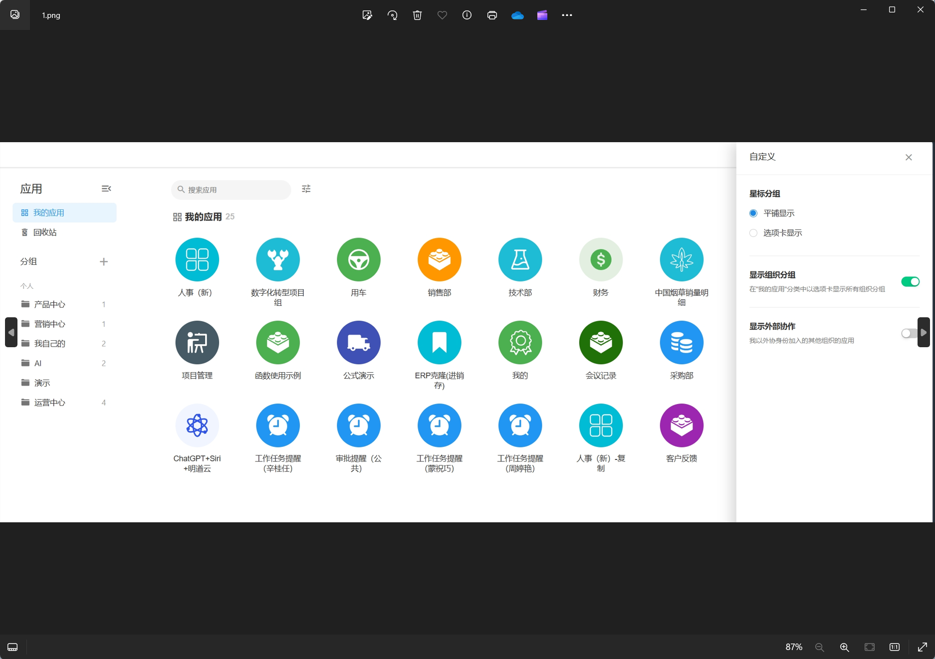Go to previous image in Photos
935x659 pixels.
click(11, 332)
